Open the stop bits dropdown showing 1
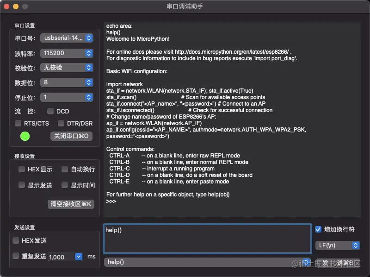The width and height of the screenshot is (370, 277). [67, 97]
